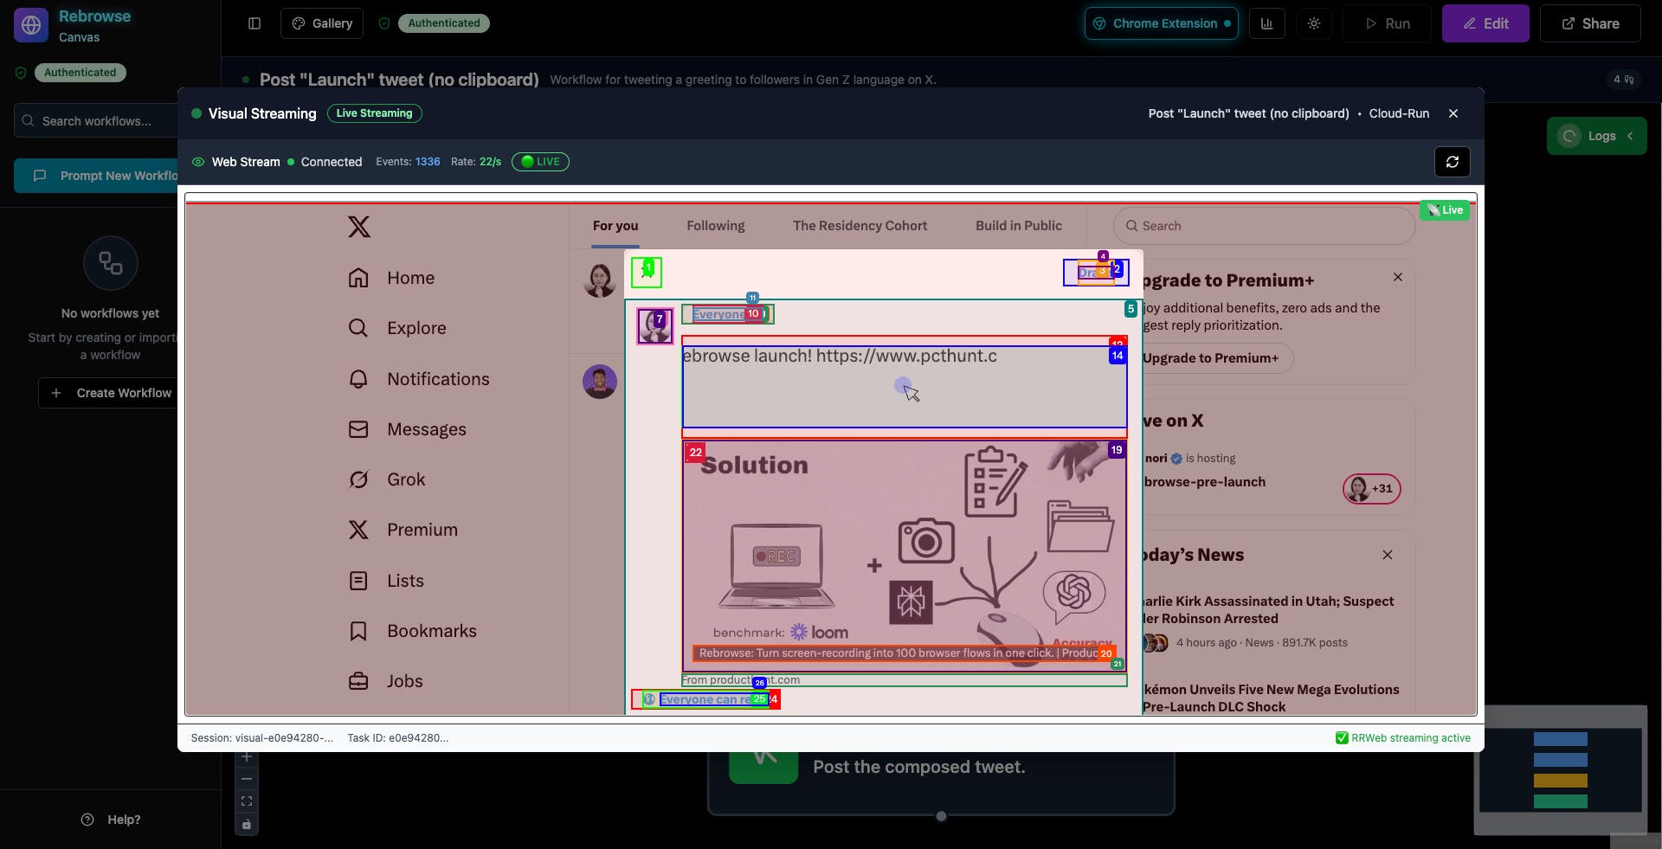Viewport: 1662px width, 849px height.
Task: Open Bookmarks in X navigation
Action: tap(412, 631)
